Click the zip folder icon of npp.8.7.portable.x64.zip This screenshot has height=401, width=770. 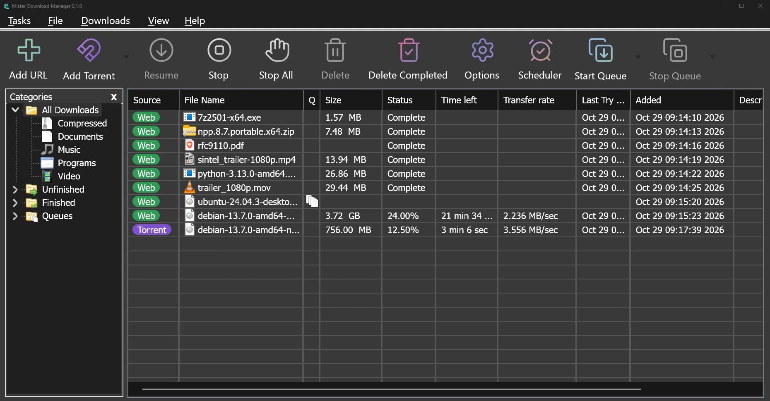click(189, 131)
